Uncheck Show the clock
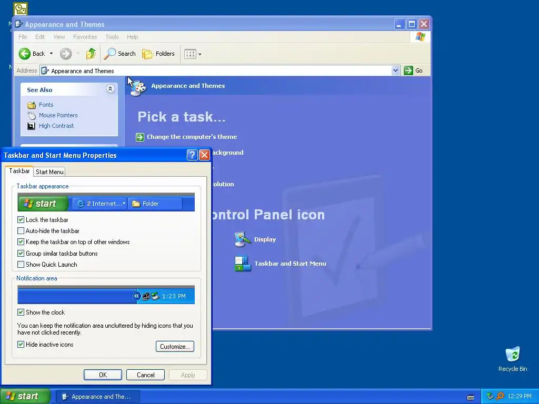This screenshot has height=404, width=539. (21, 312)
